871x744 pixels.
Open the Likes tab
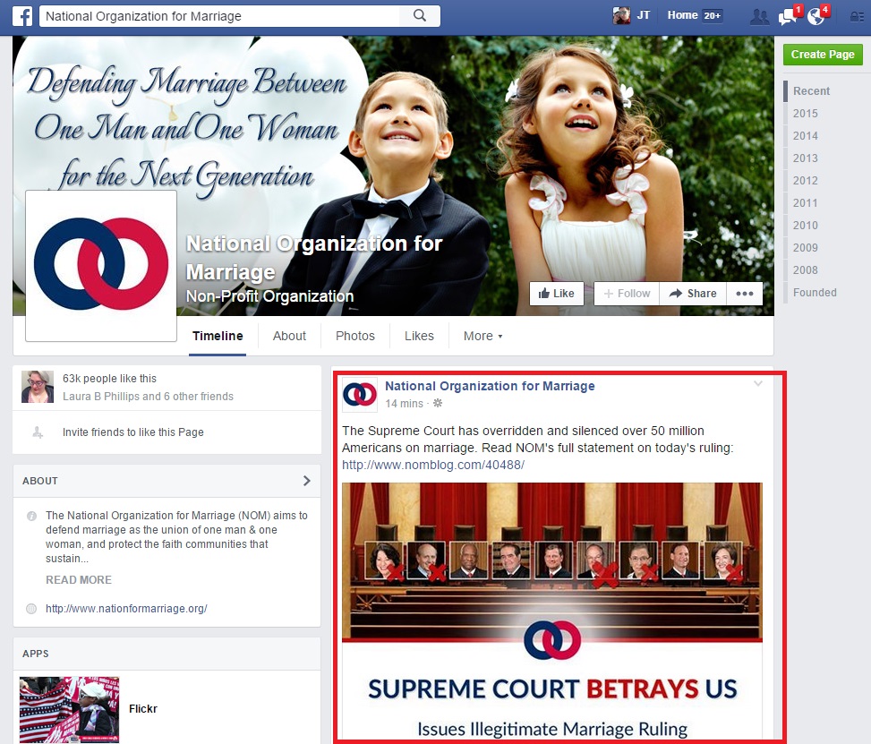(x=419, y=336)
